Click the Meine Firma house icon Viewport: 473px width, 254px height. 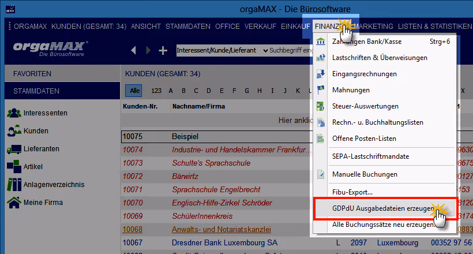click(14, 203)
